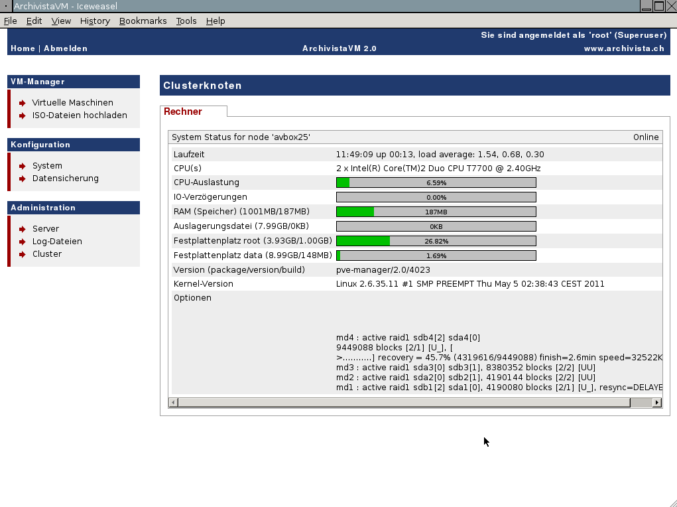Click the arrow icon next to Server
This screenshot has width=677, height=507.
[23, 229]
